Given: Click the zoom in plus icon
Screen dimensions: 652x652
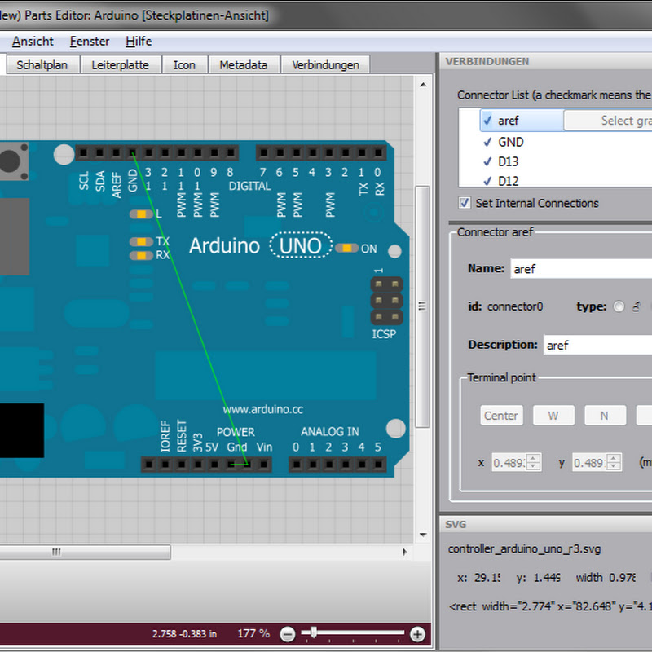Looking at the screenshot, I should pyautogui.click(x=417, y=634).
